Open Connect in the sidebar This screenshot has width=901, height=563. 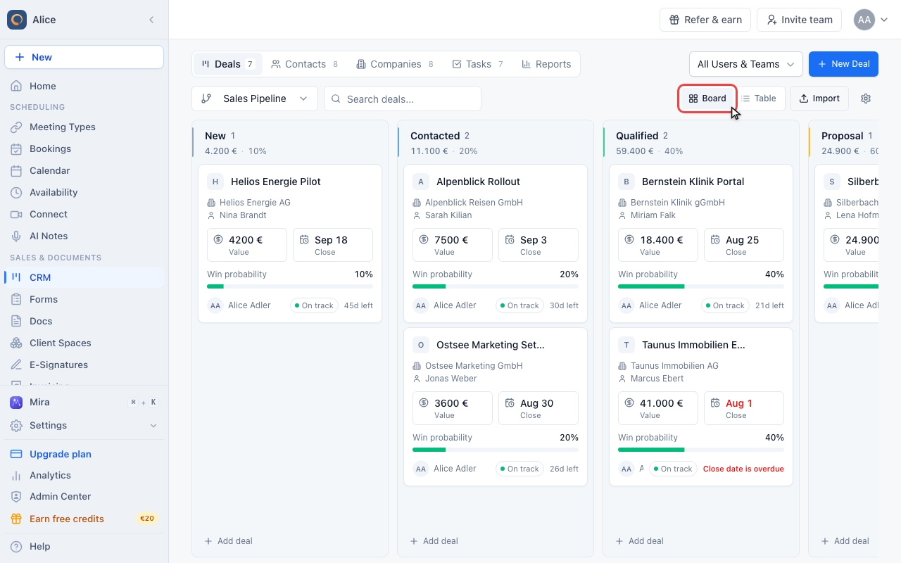[x=84, y=214]
